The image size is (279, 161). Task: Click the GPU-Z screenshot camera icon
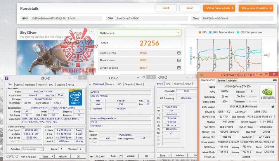click(x=275, y=80)
